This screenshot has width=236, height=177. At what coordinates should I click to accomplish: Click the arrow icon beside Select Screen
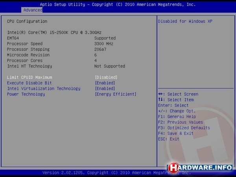click(161, 94)
